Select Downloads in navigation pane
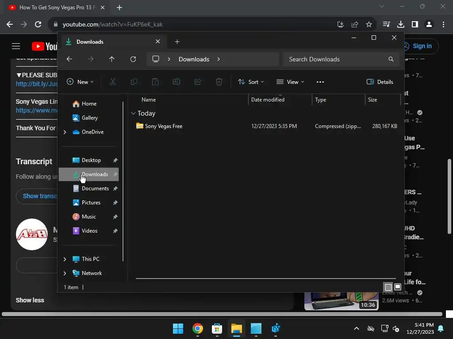 88,174
